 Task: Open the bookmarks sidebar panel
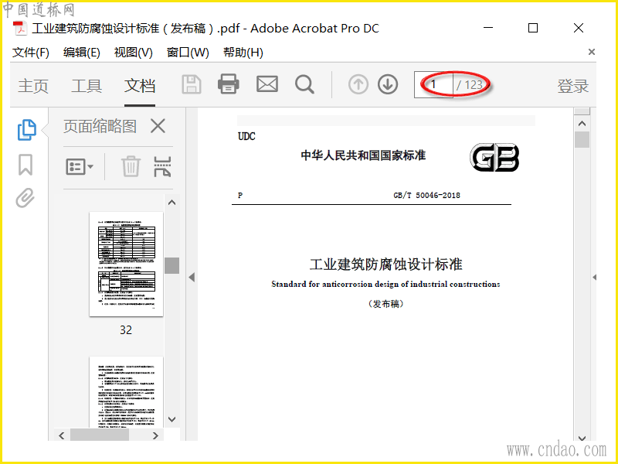point(25,165)
